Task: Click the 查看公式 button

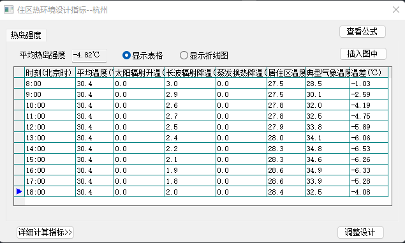Action: coord(362,31)
